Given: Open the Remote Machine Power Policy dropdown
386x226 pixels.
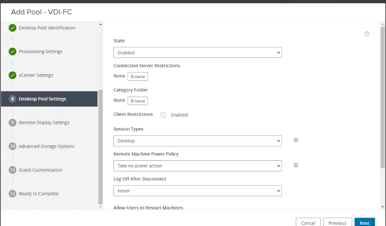Looking at the screenshot, I should [197, 166].
